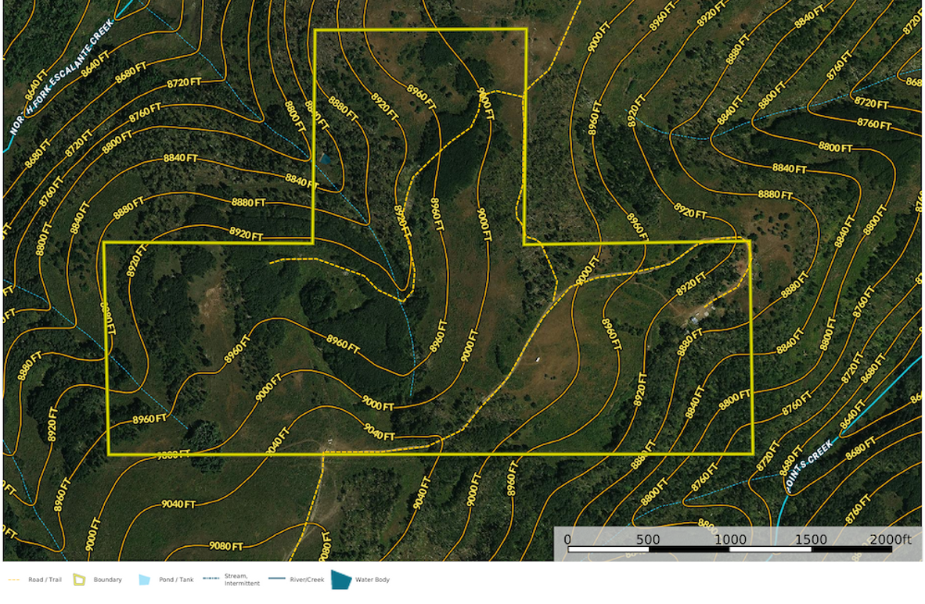Select the "Pond / Tank" legend label
925x604 pixels.
[176, 580]
